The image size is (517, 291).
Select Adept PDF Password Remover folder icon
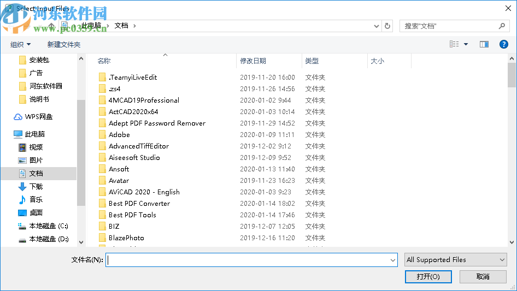click(x=103, y=123)
